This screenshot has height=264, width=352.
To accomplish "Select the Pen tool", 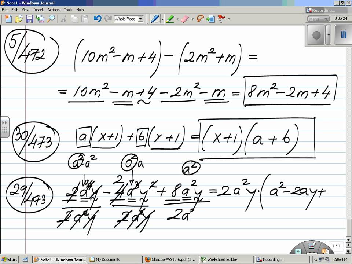I will pos(155,19).
